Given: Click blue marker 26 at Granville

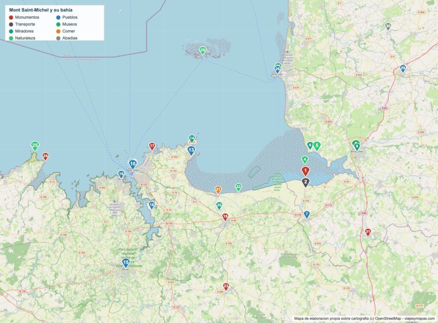Looking at the screenshot, I should tap(277, 69).
